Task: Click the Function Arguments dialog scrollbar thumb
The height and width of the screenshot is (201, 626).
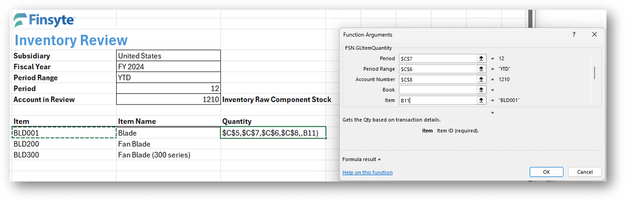Action: [x=594, y=72]
